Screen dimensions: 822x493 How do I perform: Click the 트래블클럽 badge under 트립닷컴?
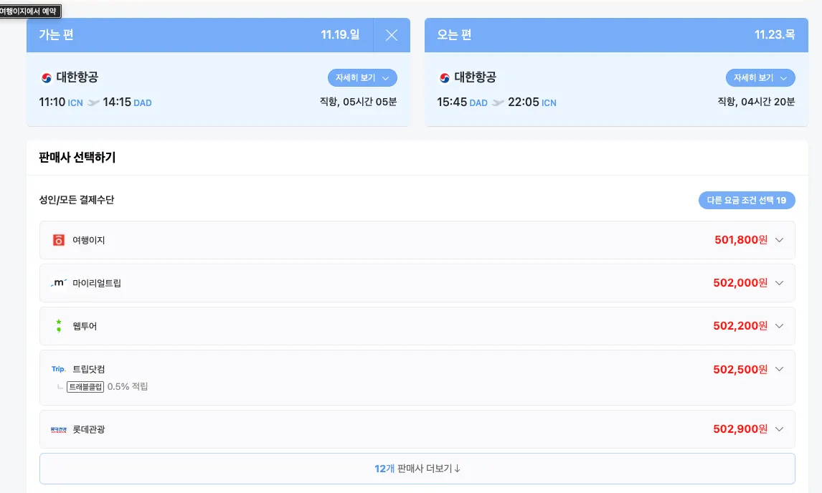[85, 387]
